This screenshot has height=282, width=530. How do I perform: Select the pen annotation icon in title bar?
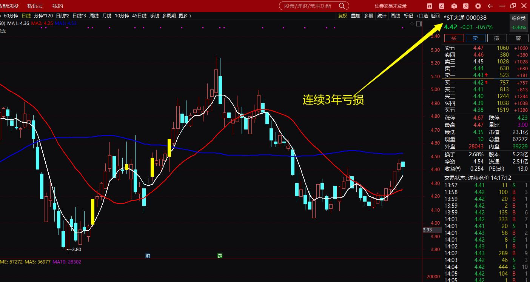(x=441, y=6)
